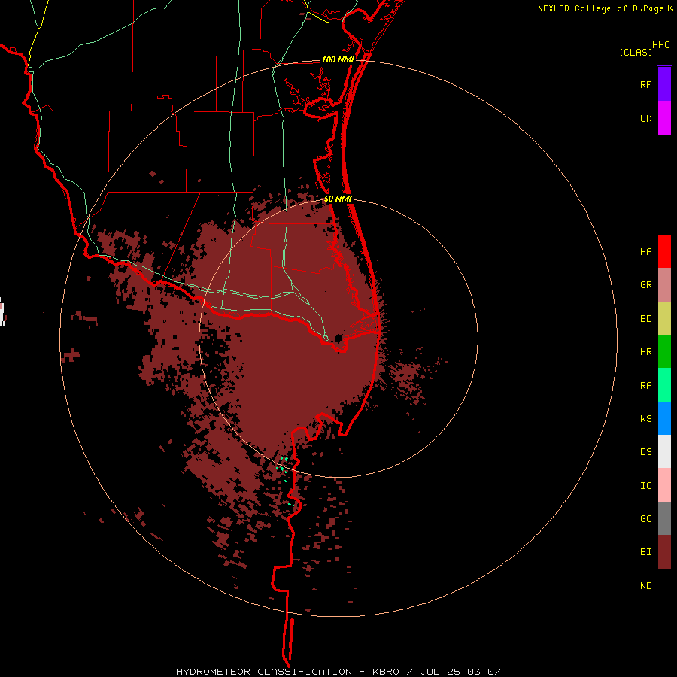Click the HA red legend swatch

664,251
